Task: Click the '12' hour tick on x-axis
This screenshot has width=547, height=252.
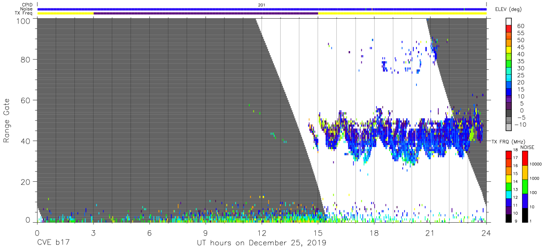Action: [262, 232]
